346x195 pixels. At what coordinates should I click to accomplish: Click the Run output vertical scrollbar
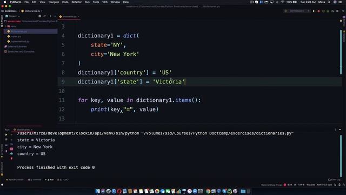[x=341, y=156]
